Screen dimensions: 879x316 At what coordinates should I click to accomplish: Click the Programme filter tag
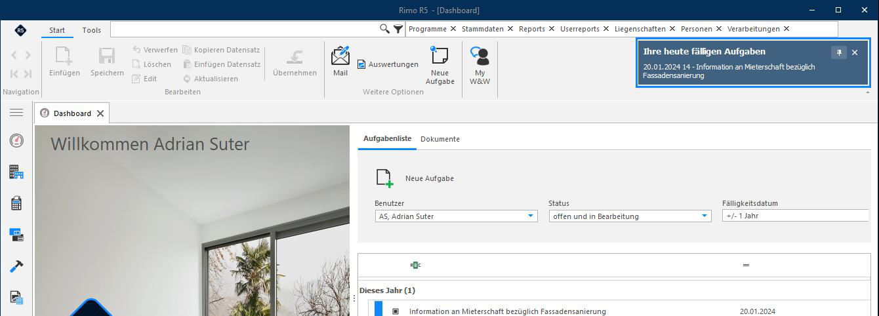point(427,29)
